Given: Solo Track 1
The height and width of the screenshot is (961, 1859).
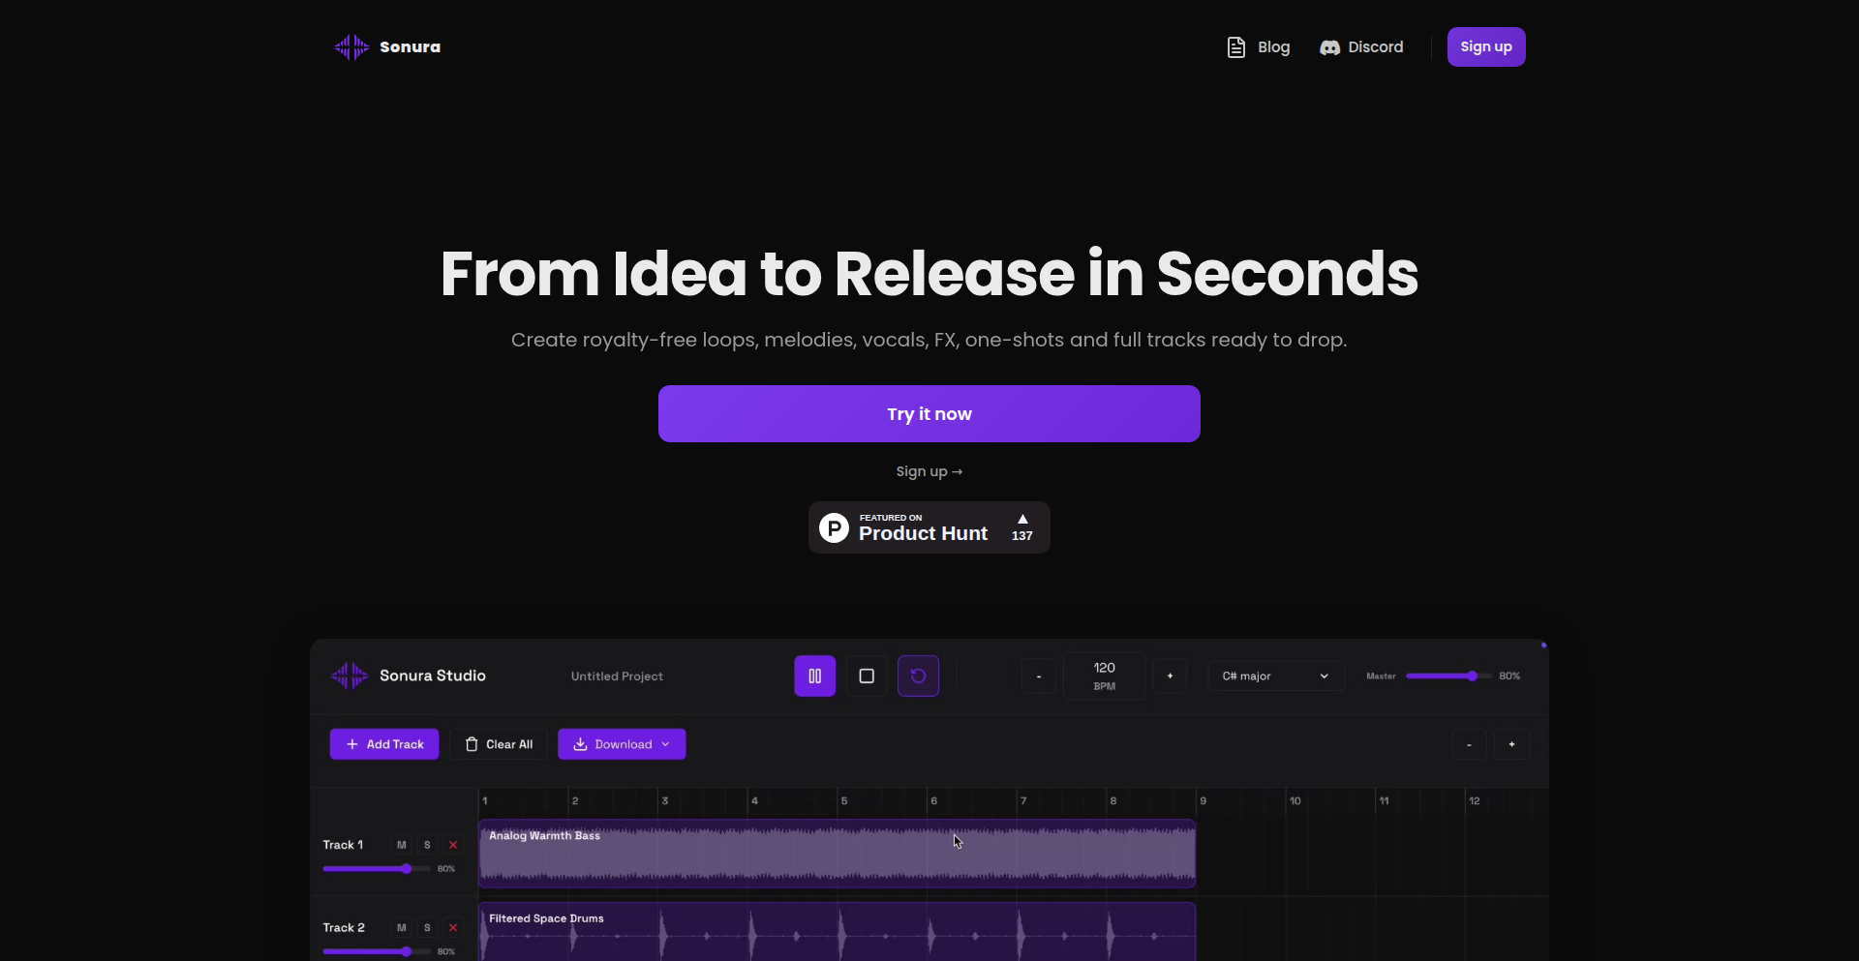Looking at the screenshot, I should click(427, 845).
